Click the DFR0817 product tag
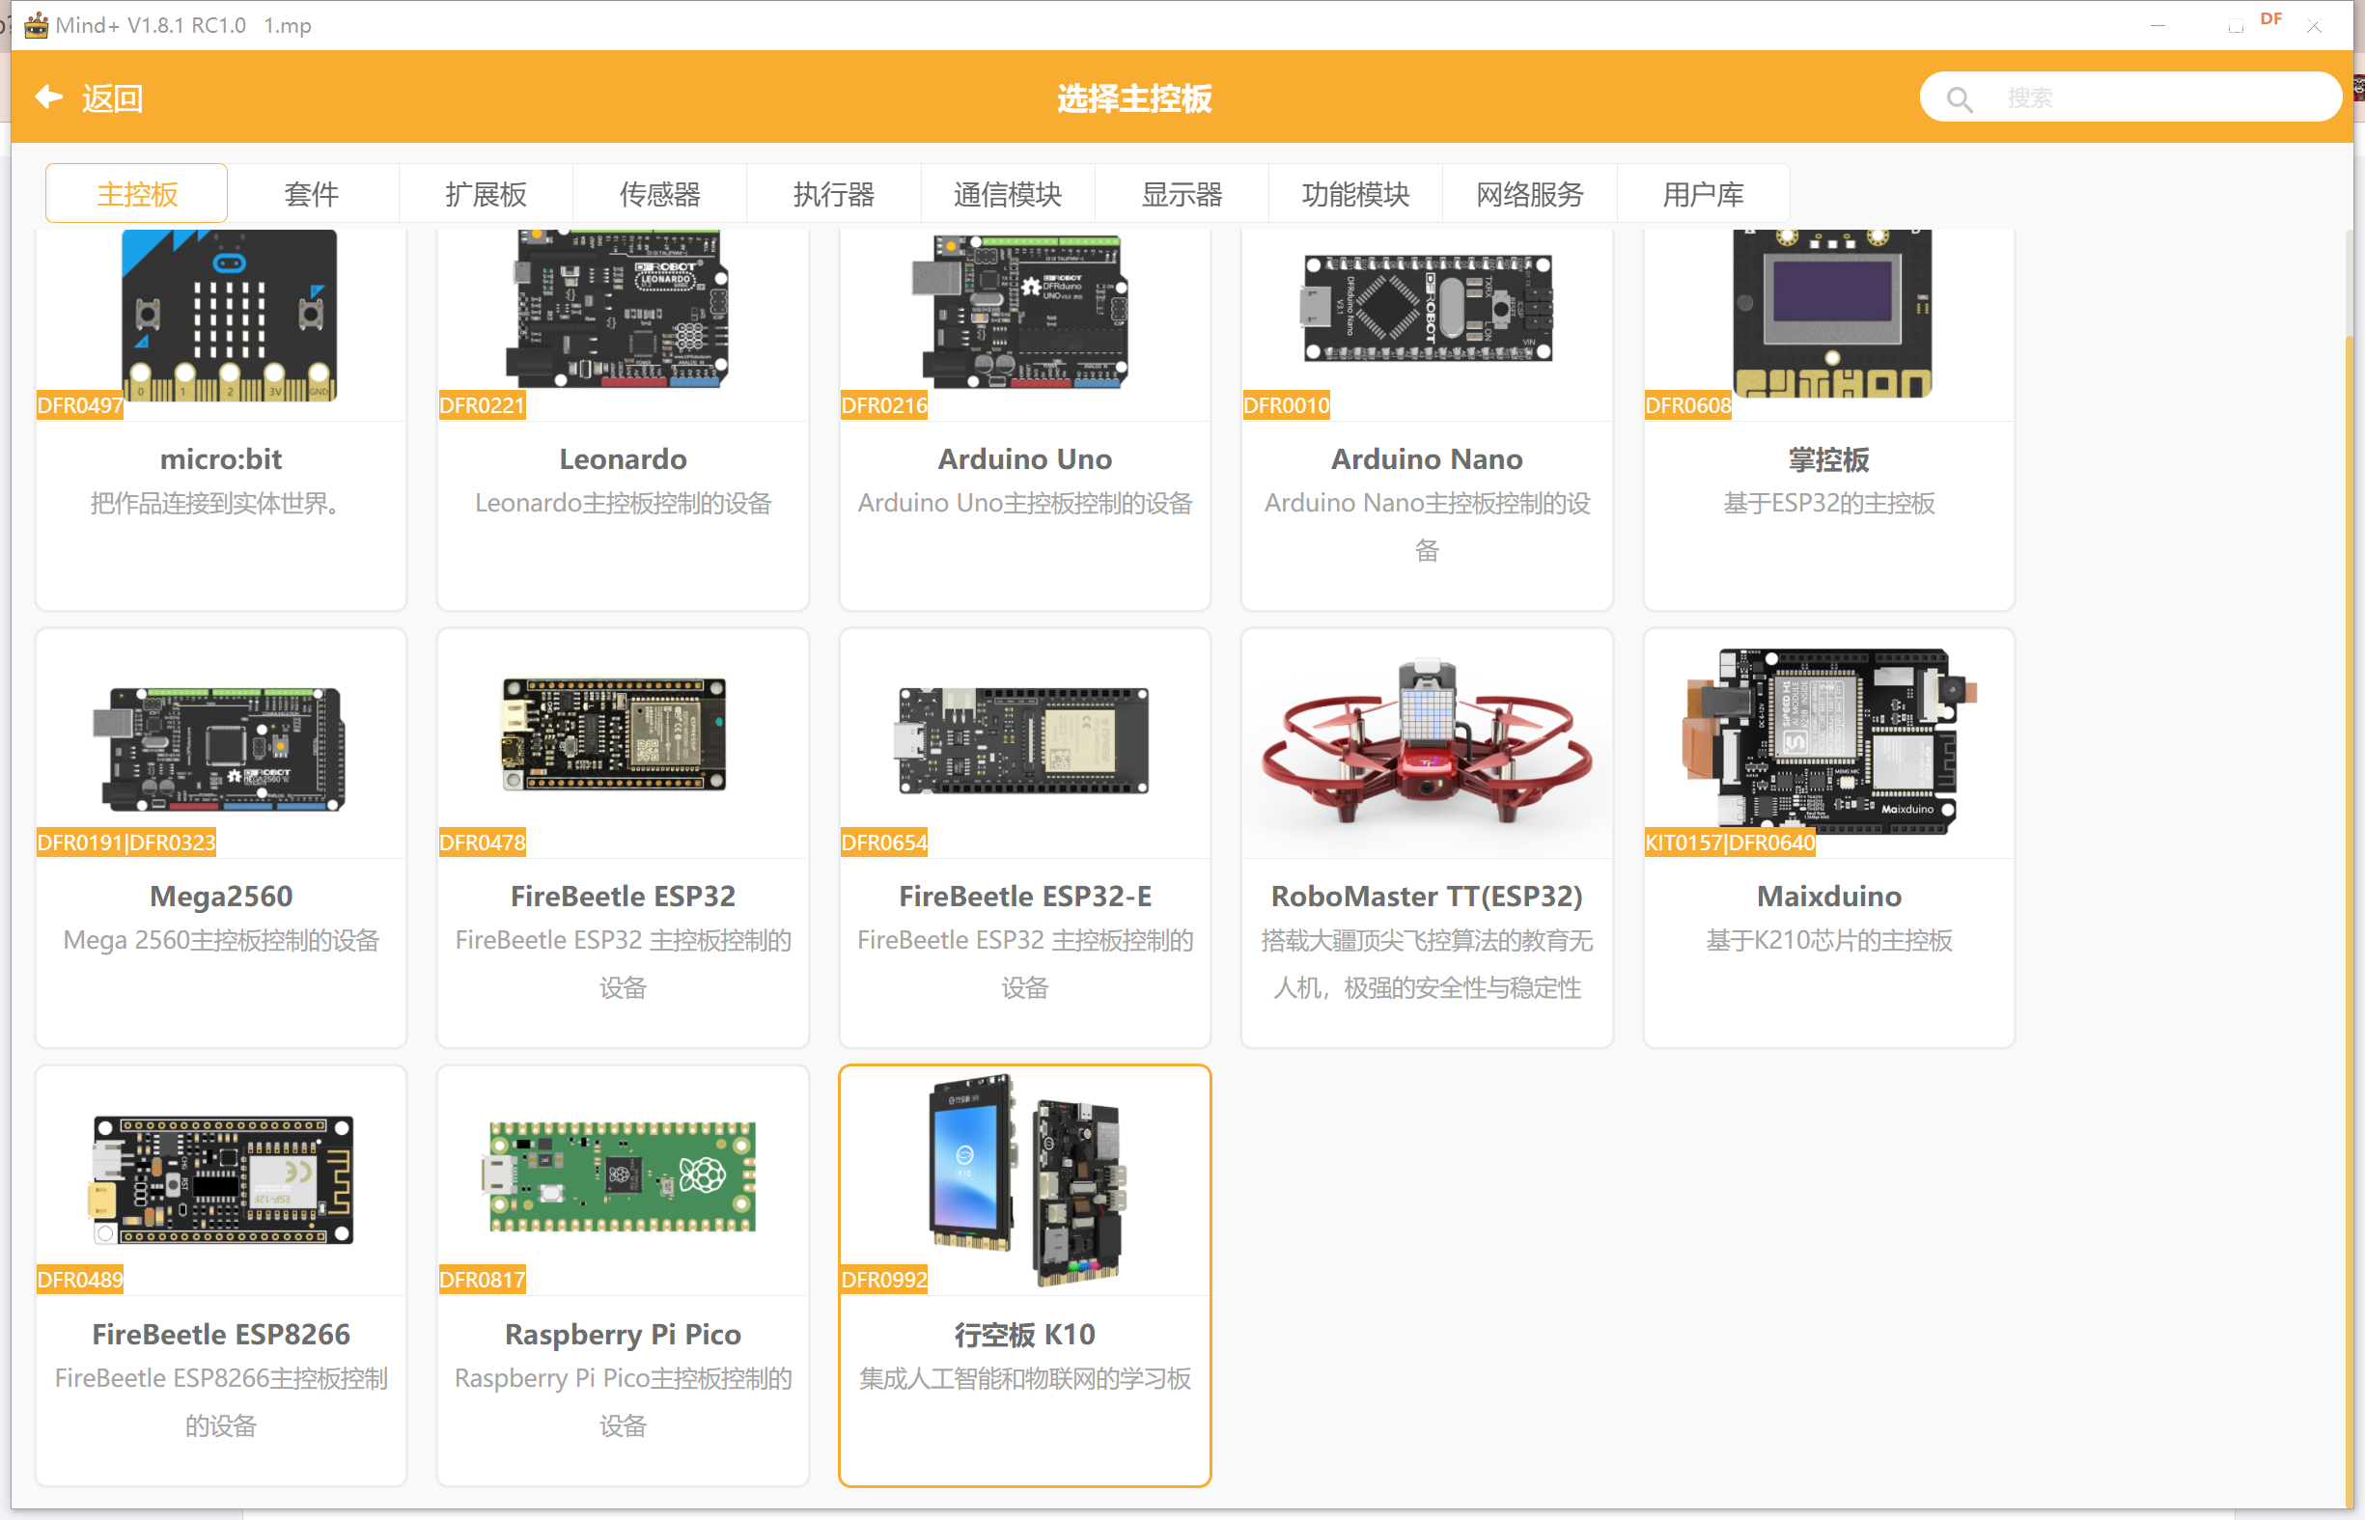This screenshot has width=2365, height=1520. [482, 1280]
